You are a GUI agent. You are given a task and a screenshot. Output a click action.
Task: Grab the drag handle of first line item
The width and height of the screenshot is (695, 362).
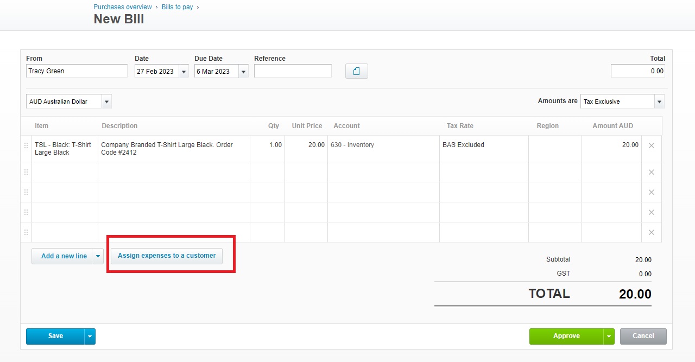click(x=26, y=145)
